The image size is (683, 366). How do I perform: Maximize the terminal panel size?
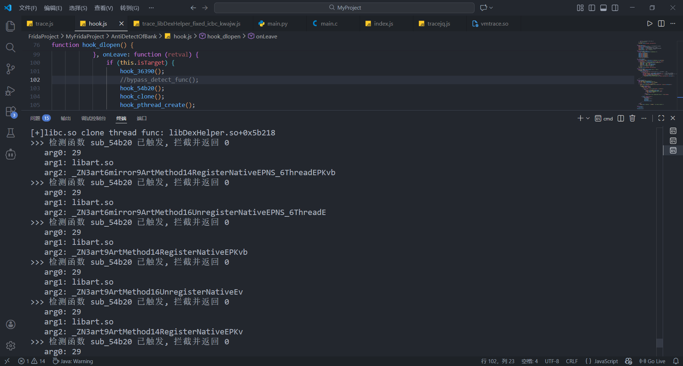tap(661, 118)
